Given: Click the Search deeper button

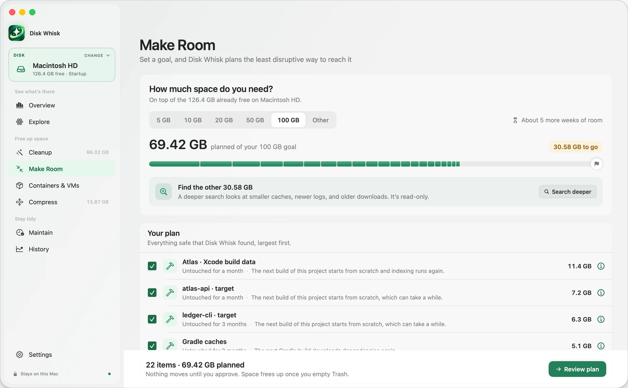Looking at the screenshot, I should click(x=568, y=192).
